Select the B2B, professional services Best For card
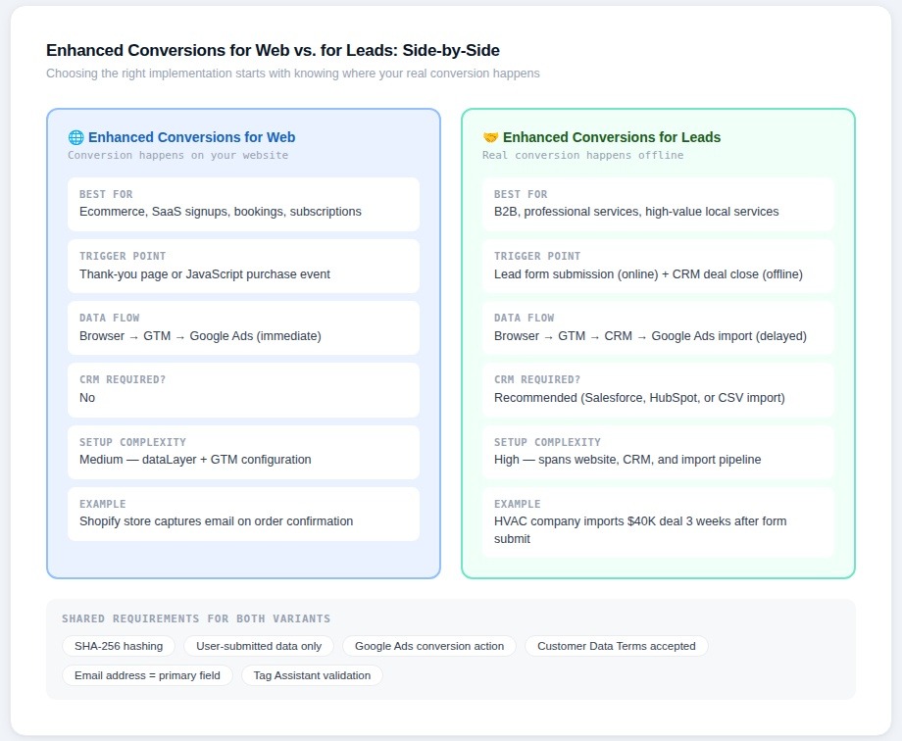Viewport: 902px width, 741px height. pos(658,204)
